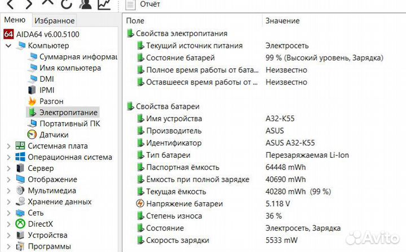The image size is (406, 252).
Task: Select AIDA64 v6.00.5100 root node
Action: (x=47, y=34)
